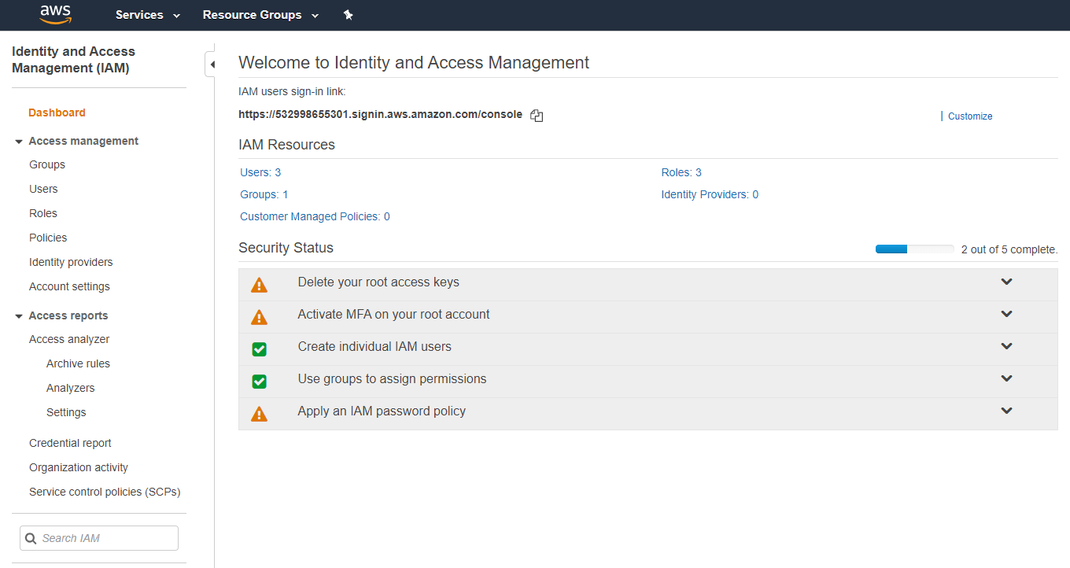Click the Customize sign-in link
This screenshot has width=1070, height=568.
tap(970, 116)
